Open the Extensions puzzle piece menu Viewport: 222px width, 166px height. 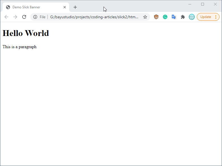pos(183,17)
